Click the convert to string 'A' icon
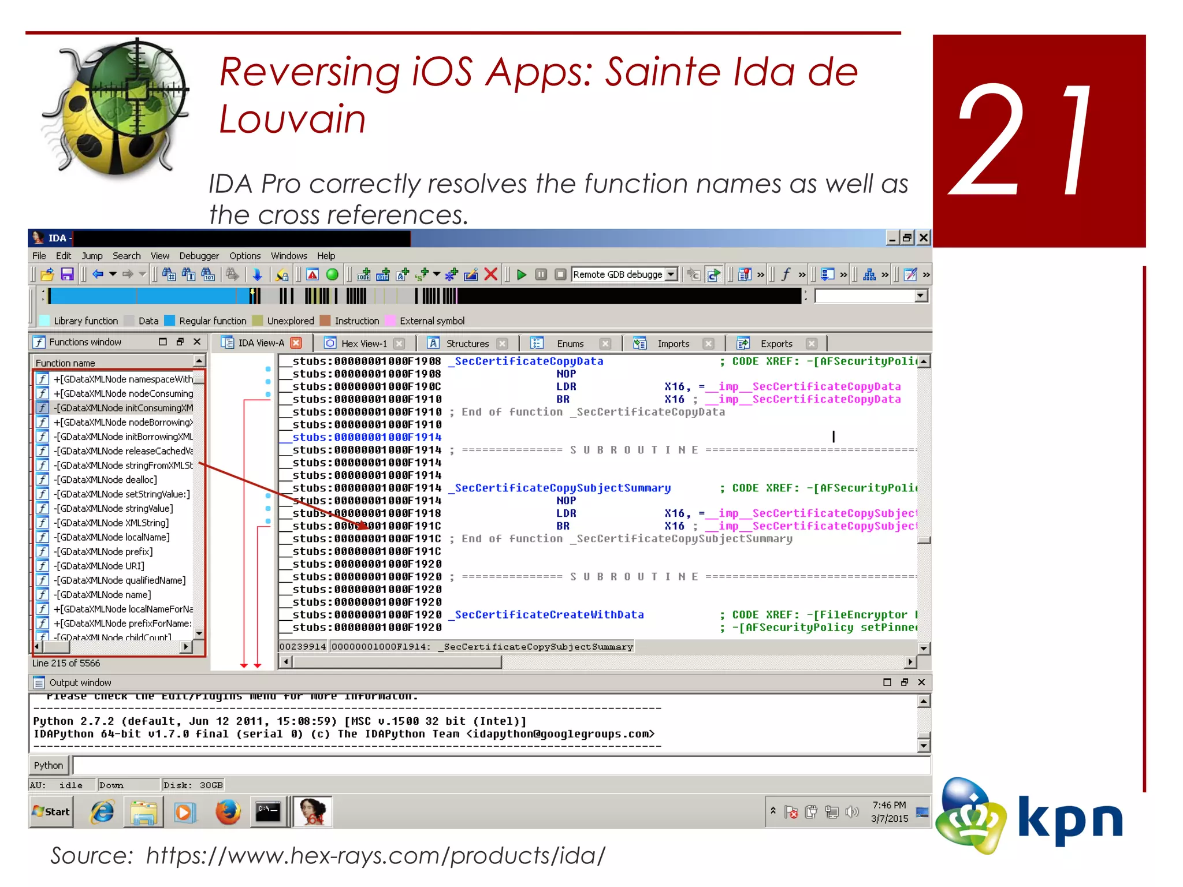The image size is (1183, 887). (403, 275)
